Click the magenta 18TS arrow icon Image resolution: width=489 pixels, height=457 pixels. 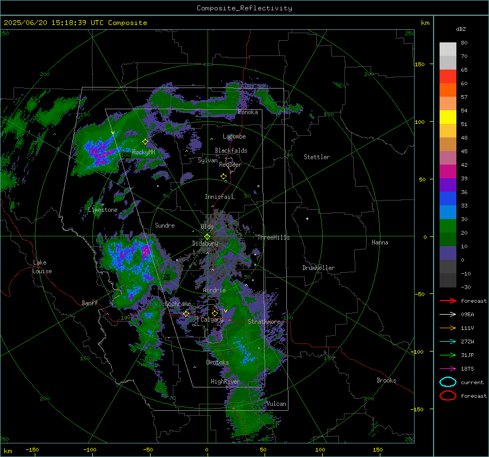(x=448, y=369)
